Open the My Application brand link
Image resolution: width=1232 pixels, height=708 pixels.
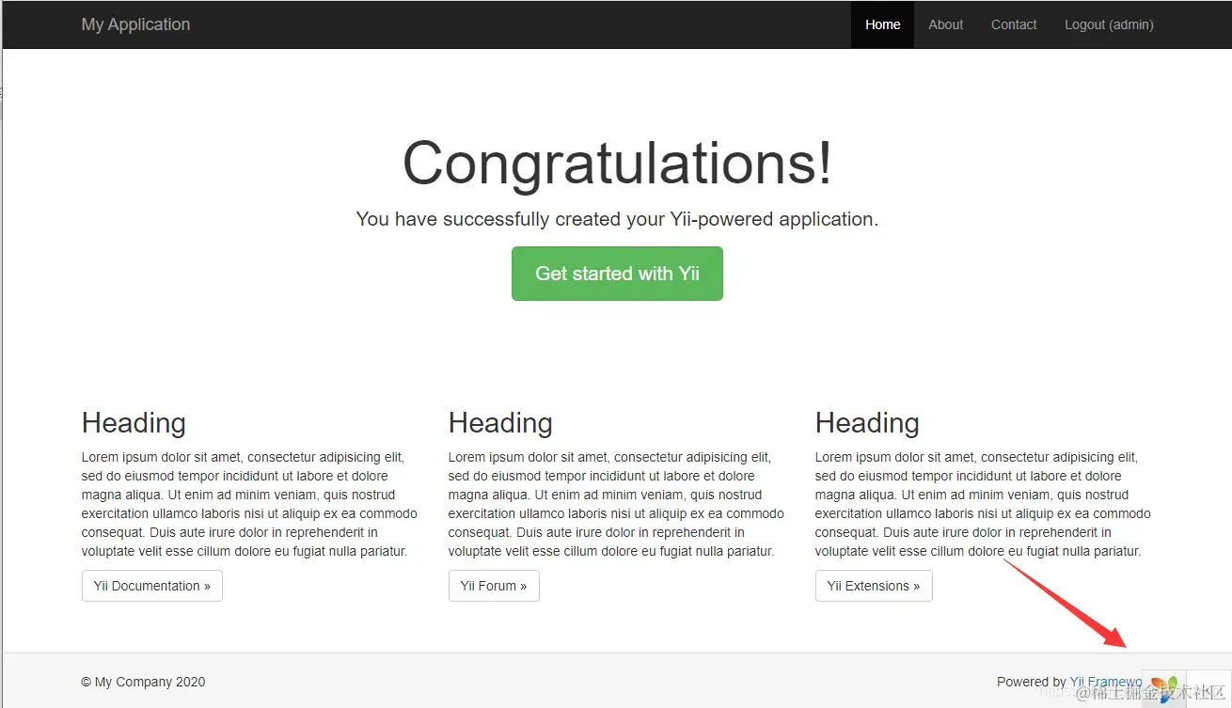pyautogui.click(x=135, y=24)
